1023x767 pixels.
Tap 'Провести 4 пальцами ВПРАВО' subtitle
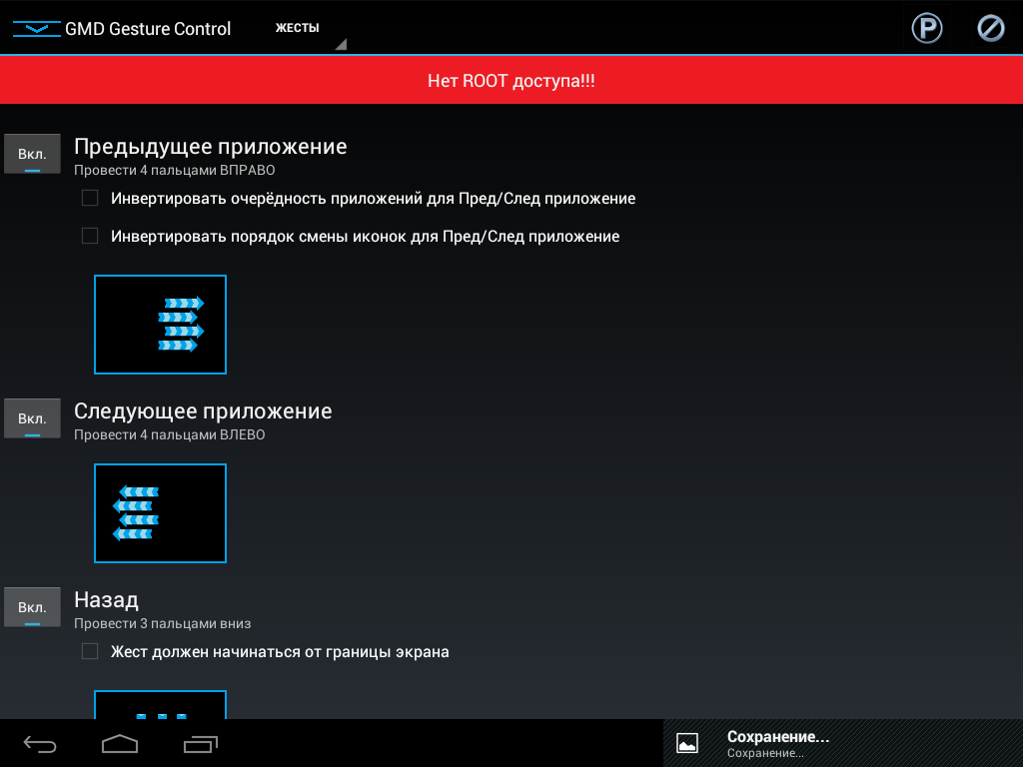coord(174,170)
